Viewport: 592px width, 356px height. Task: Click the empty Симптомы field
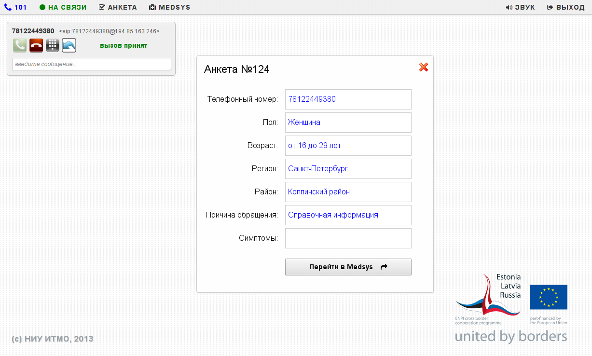pos(348,238)
